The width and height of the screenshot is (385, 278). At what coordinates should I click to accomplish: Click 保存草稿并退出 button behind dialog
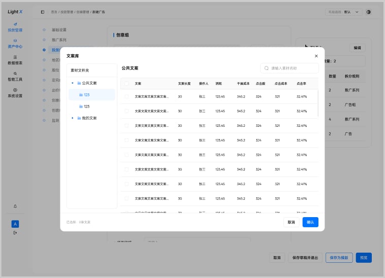(x=305, y=258)
